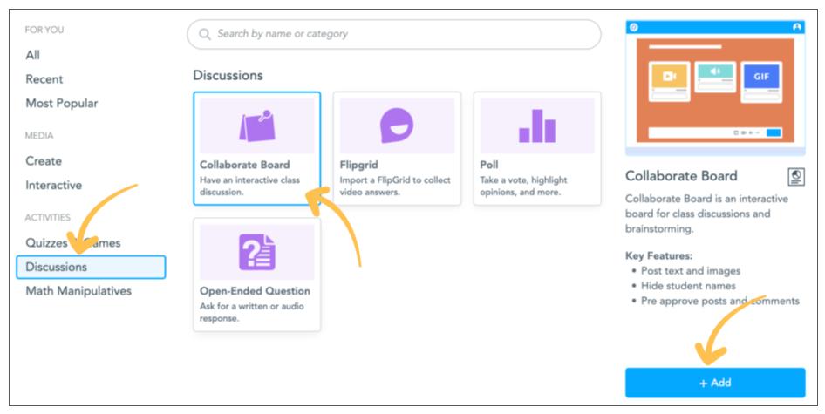
Task: Open Math Manipulatives category
Action: tap(78, 291)
